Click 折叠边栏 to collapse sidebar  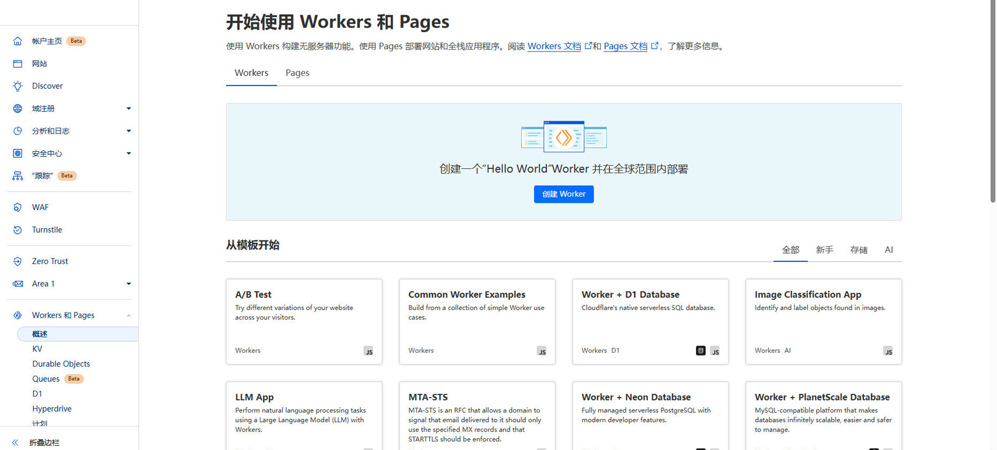44,443
